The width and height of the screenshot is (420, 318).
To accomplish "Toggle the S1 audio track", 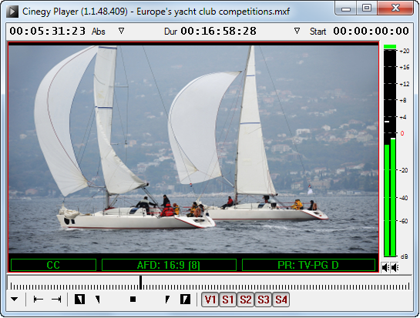I will (227, 300).
